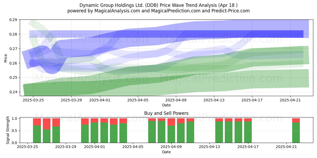This screenshot has height=158, width=317.
Task: Click the chart title mentioning Dynamic Group Holdings
Action: [x=158, y=5]
